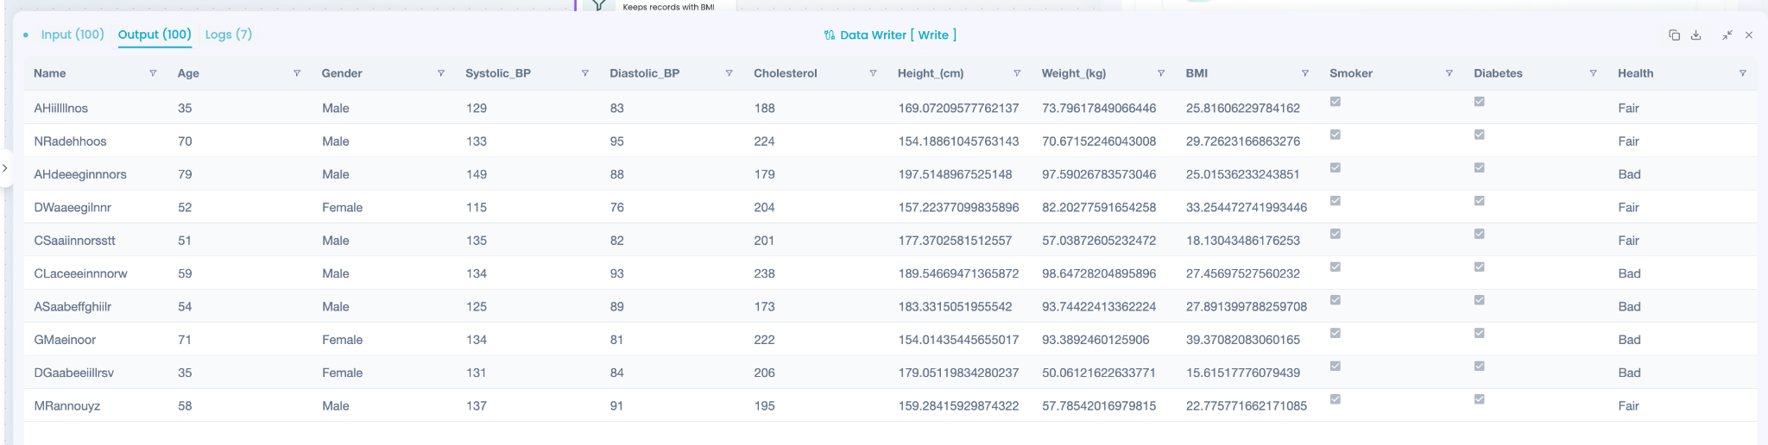Viewport: 1768px width, 445px height.
Task: Click diastolic value 95
Action: pos(617,141)
